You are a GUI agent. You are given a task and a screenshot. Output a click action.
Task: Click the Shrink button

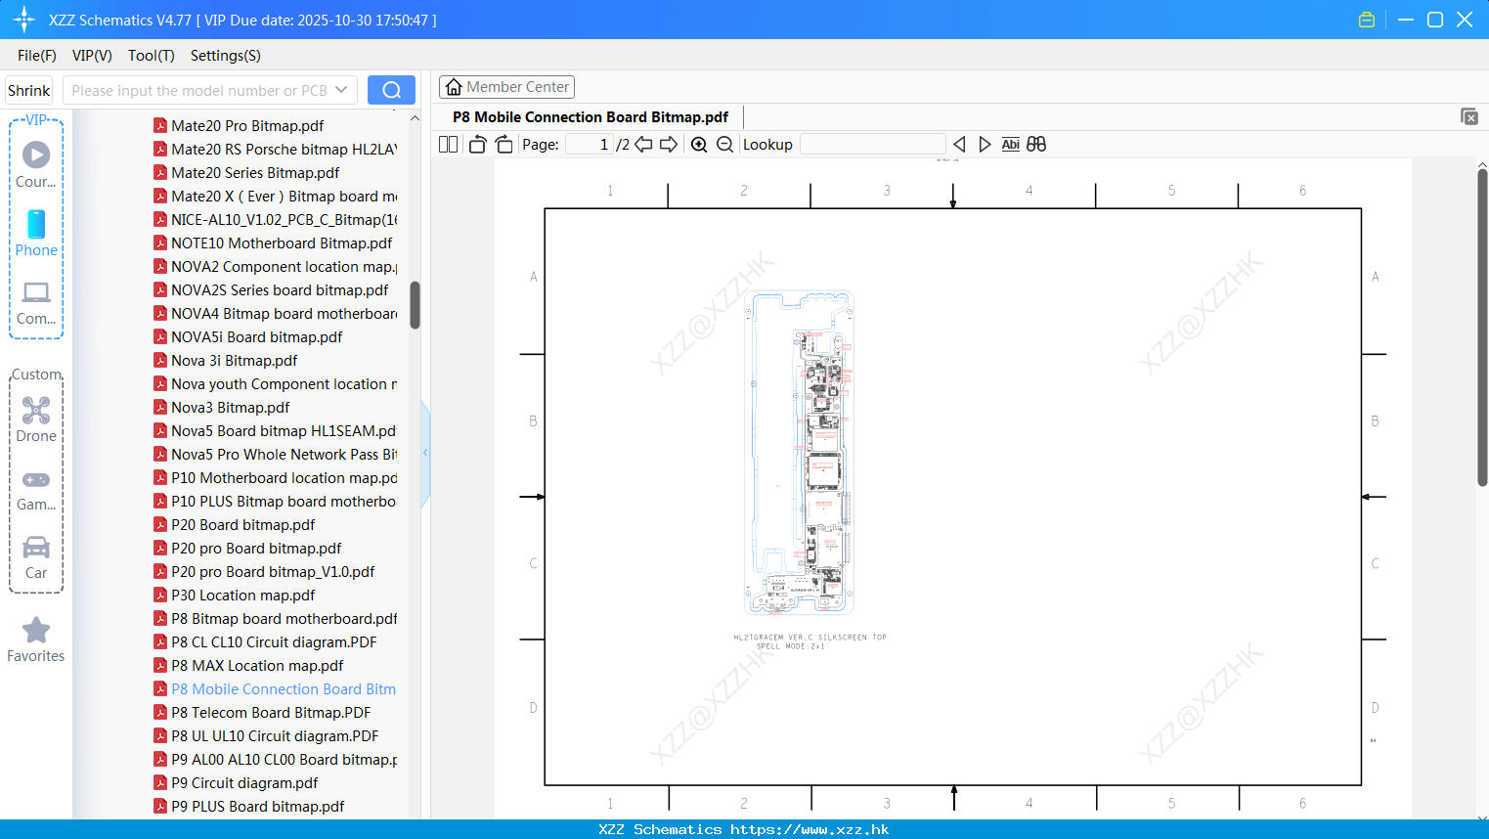(28, 90)
